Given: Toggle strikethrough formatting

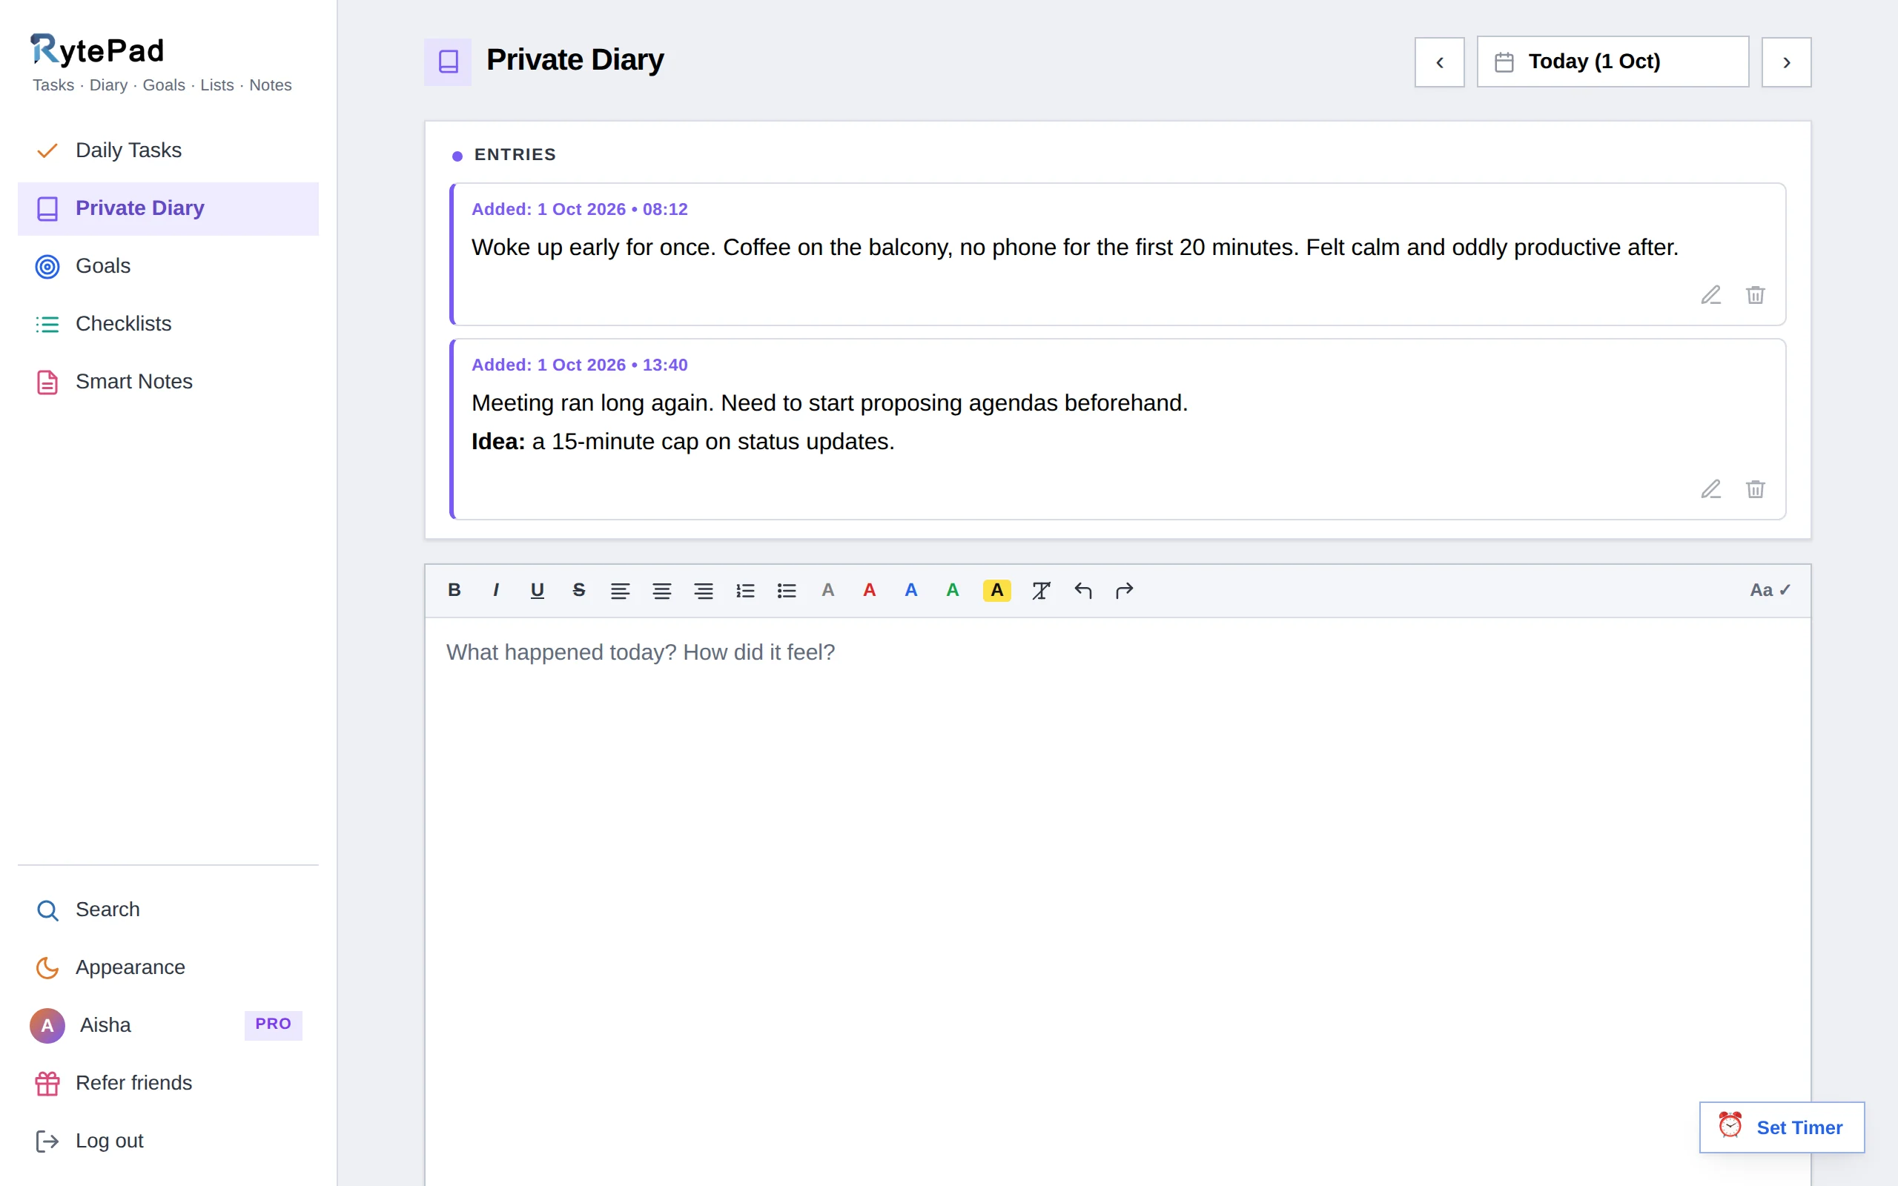Looking at the screenshot, I should click(x=579, y=590).
